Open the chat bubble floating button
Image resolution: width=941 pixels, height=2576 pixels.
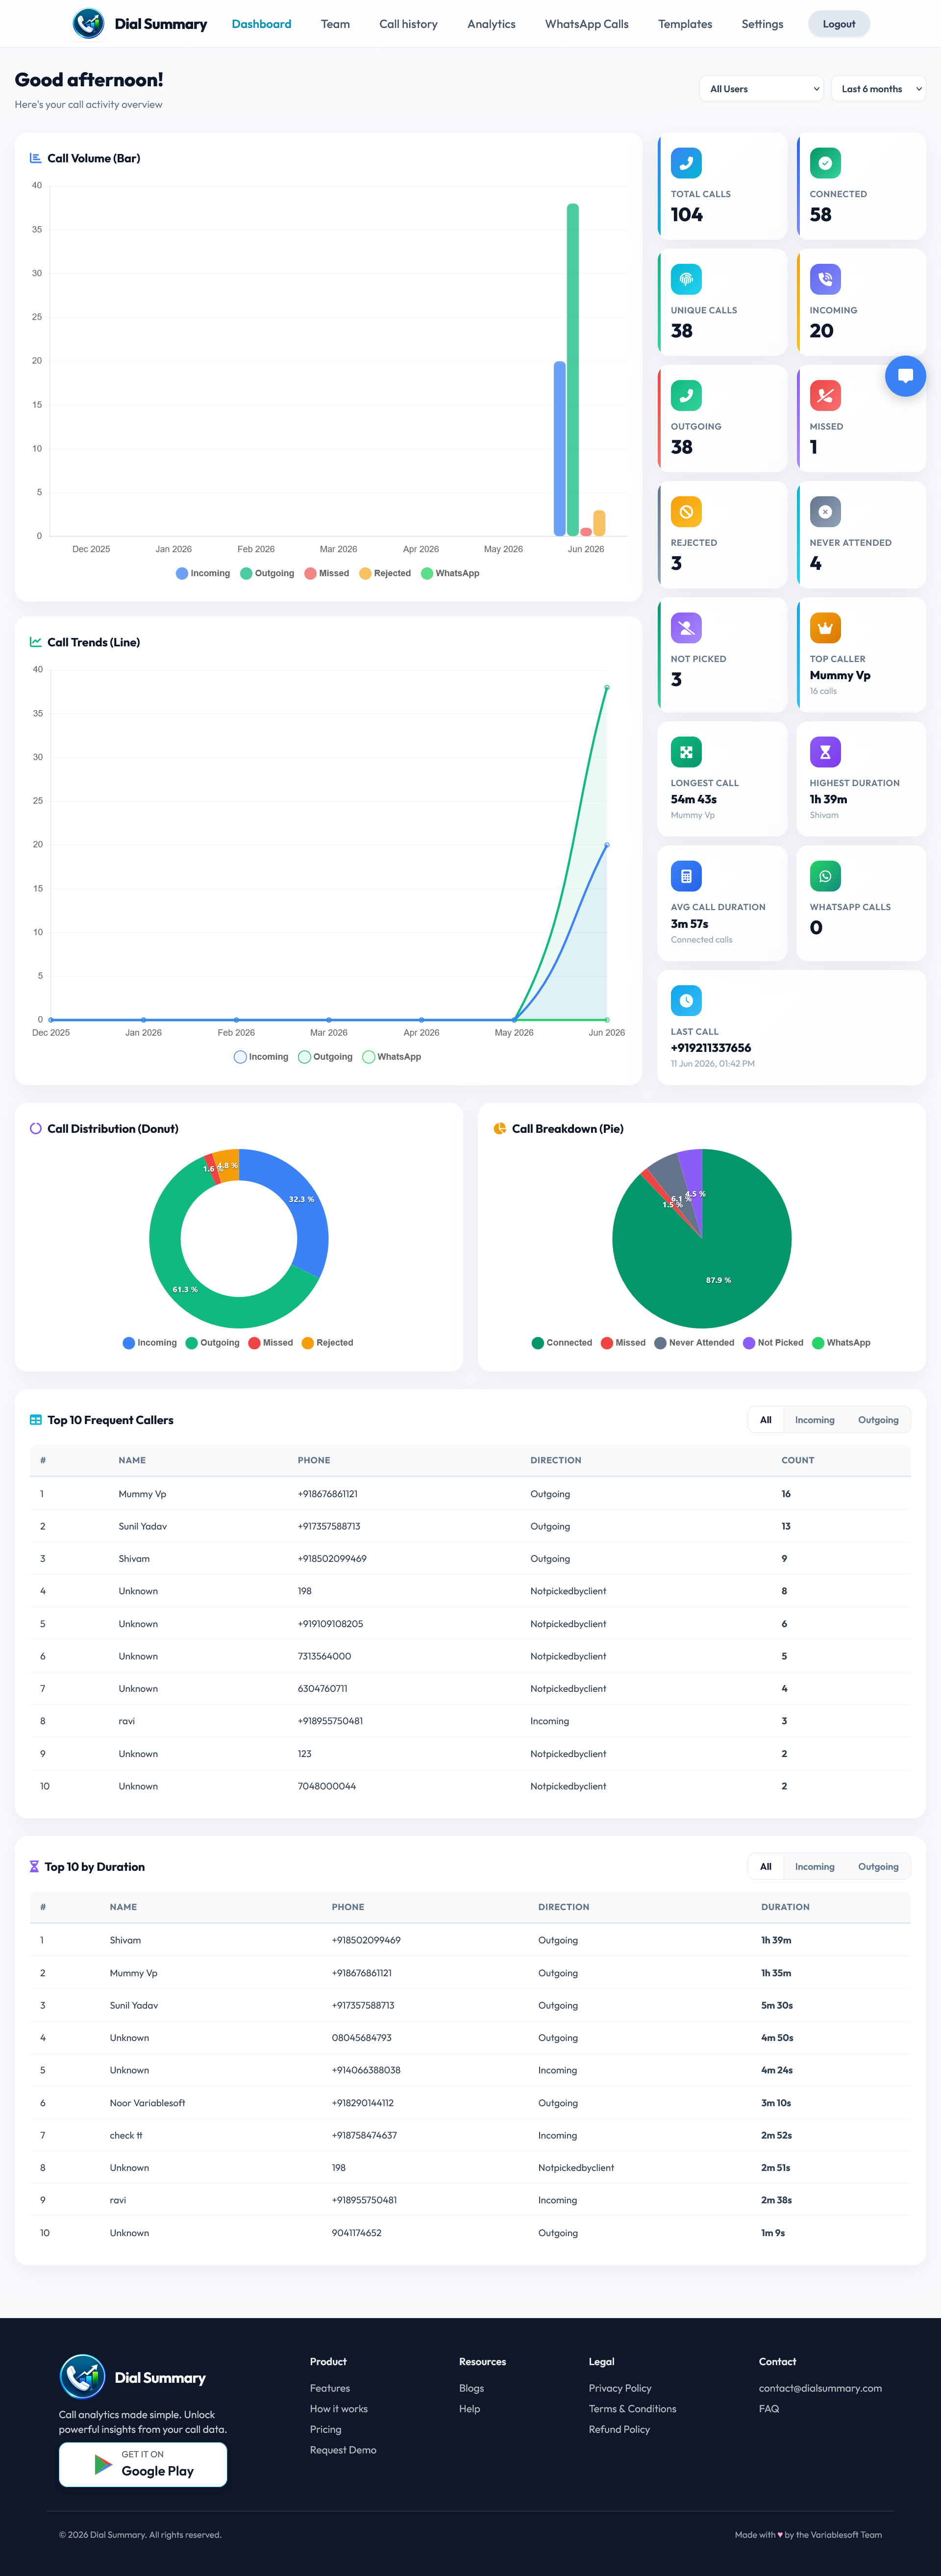[x=905, y=376]
